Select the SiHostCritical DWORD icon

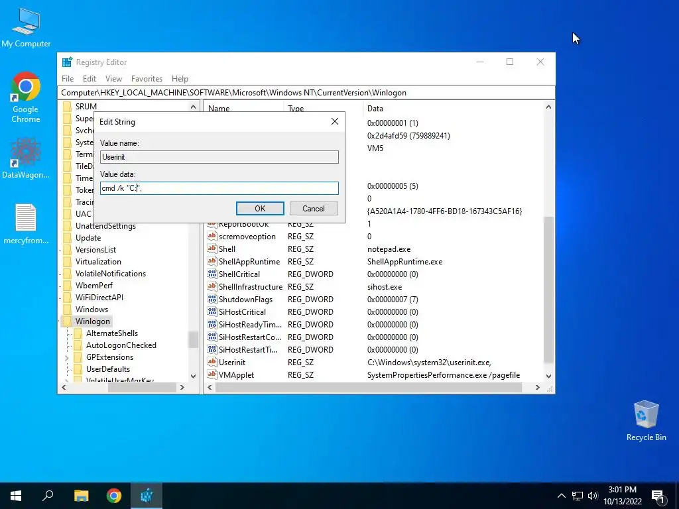coord(212,311)
